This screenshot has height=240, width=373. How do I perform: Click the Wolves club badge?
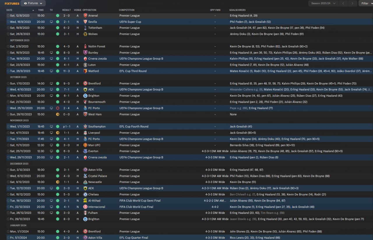point(85,34)
